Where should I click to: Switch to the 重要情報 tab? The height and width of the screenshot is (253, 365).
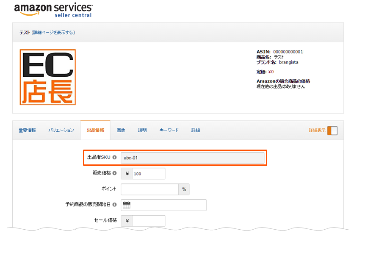pos(27,130)
